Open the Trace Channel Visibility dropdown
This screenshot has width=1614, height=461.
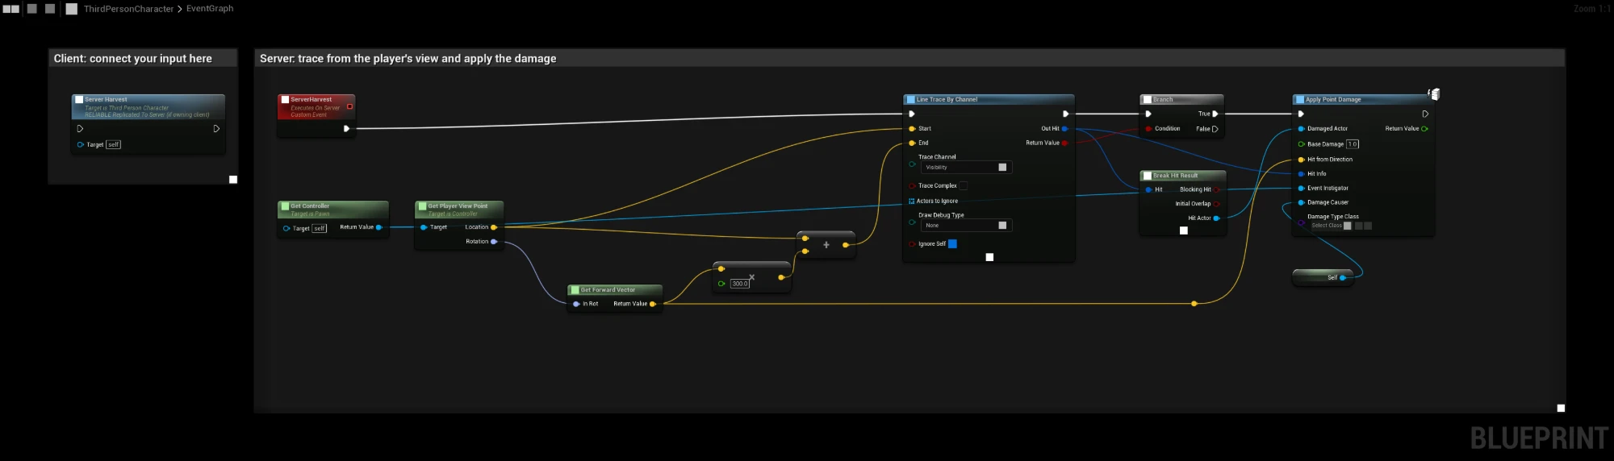tap(966, 167)
